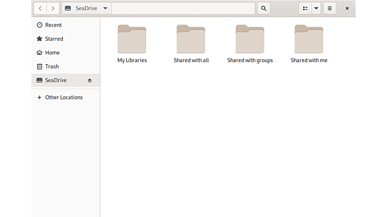Select SeaDrive in the sidebar

(56, 81)
